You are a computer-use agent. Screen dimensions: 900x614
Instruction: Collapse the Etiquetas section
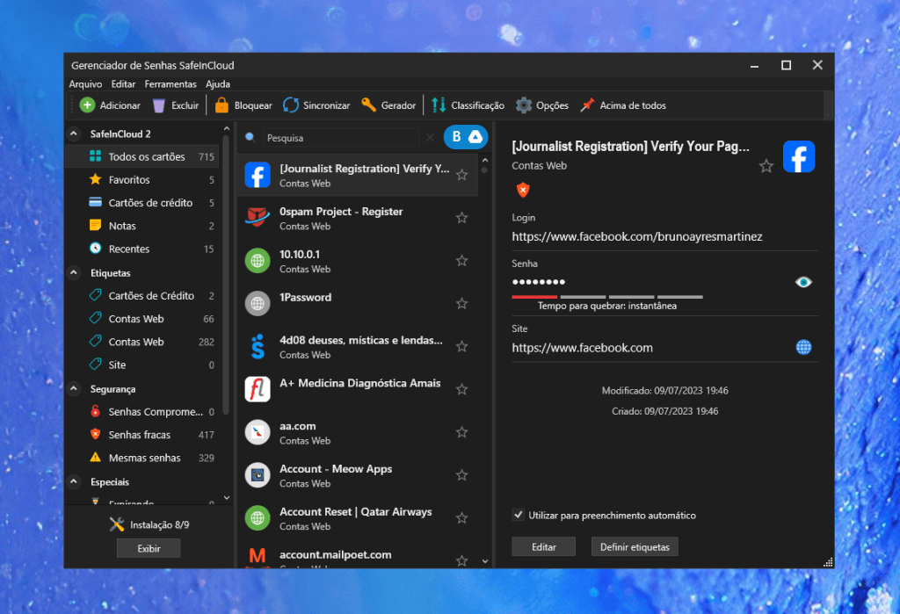(x=74, y=272)
